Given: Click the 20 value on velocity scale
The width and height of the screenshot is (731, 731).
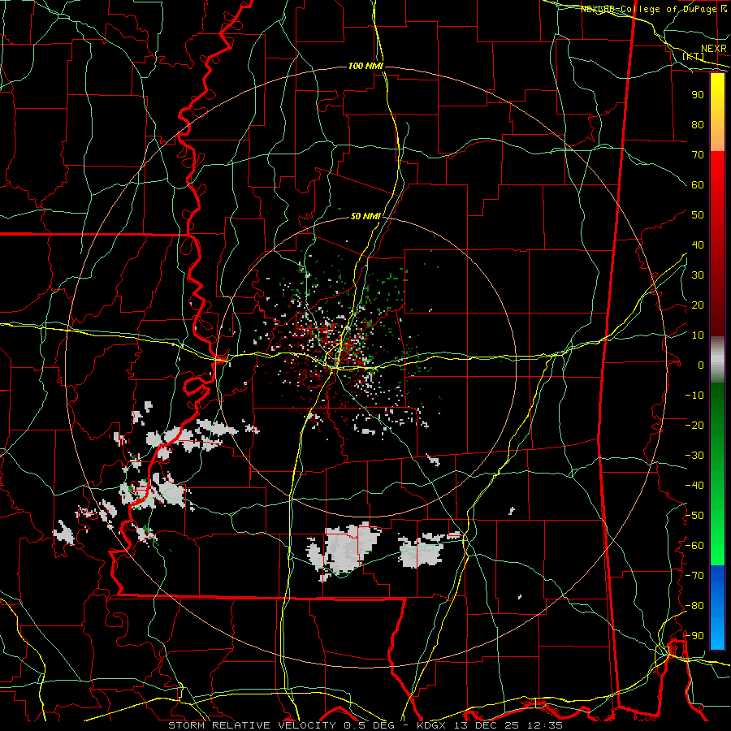Looking at the screenshot, I should click(x=698, y=305).
